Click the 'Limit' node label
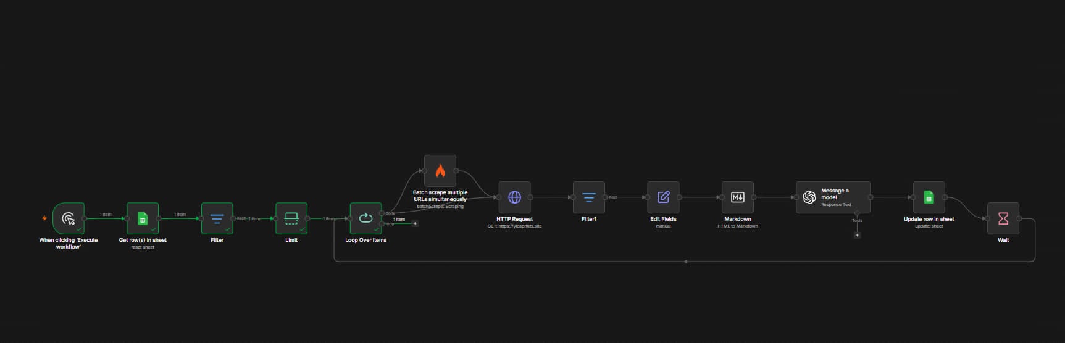Screen dimensions: 1065x343 click(x=291, y=240)
